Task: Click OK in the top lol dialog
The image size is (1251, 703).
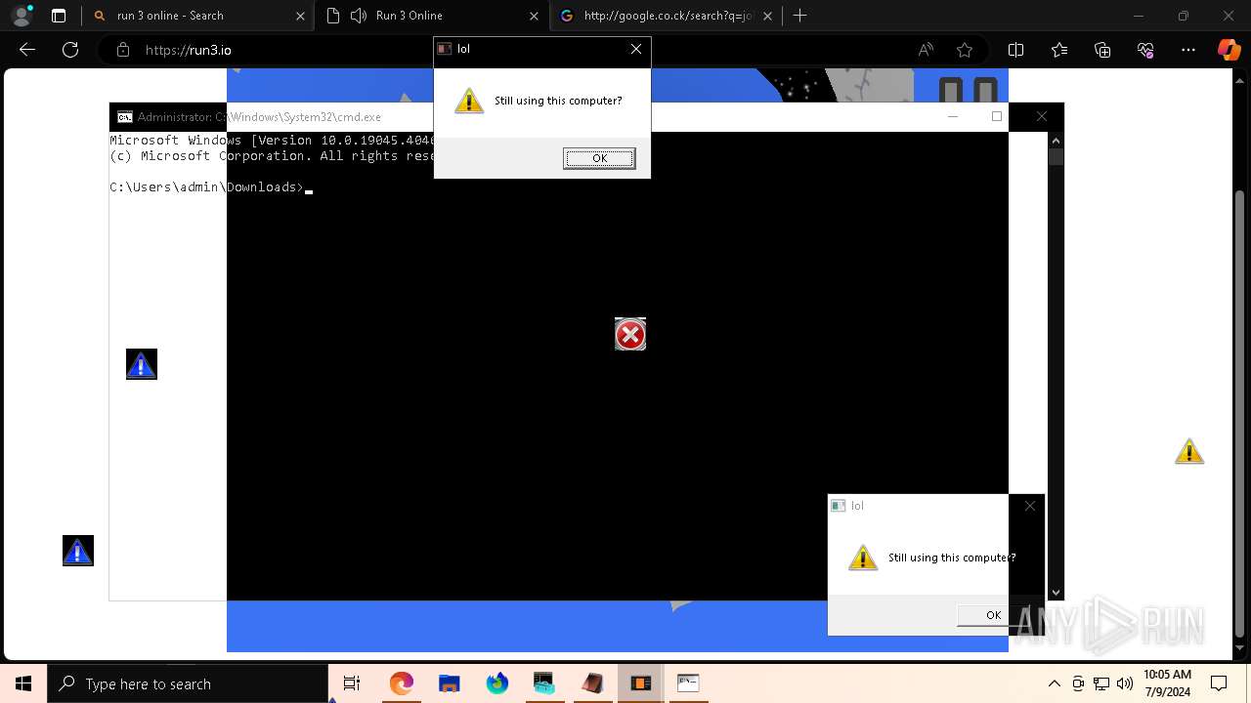Action: click(599, 158)
